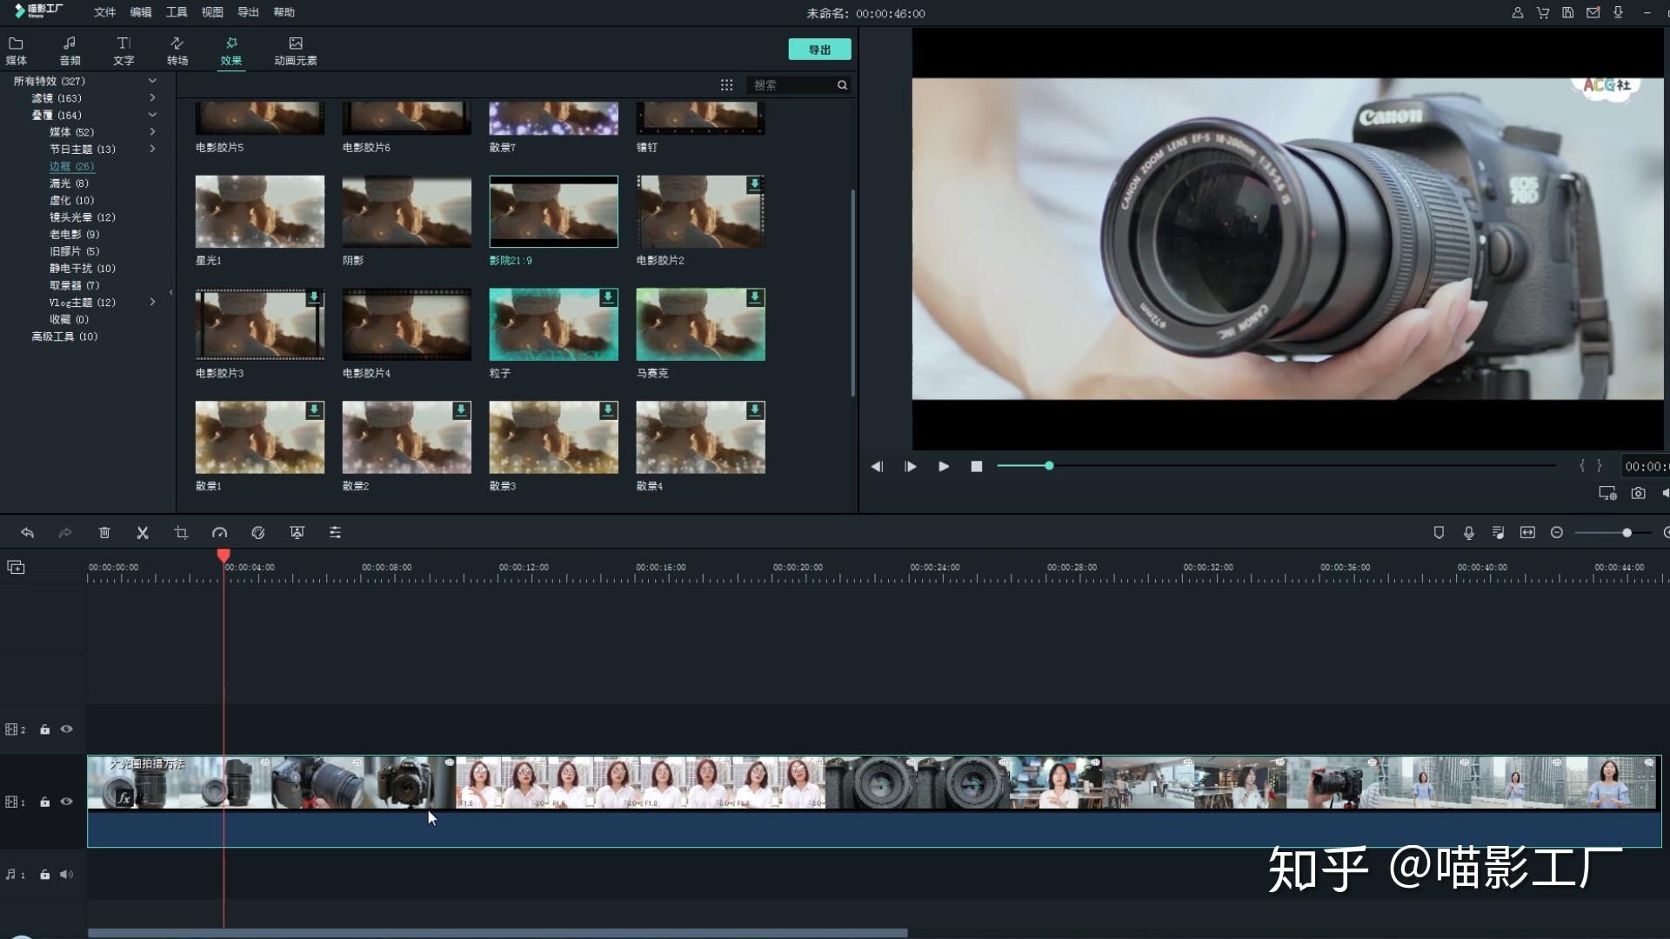
Task: Open the speed adjustment icon
Action: tap(219, 532)
